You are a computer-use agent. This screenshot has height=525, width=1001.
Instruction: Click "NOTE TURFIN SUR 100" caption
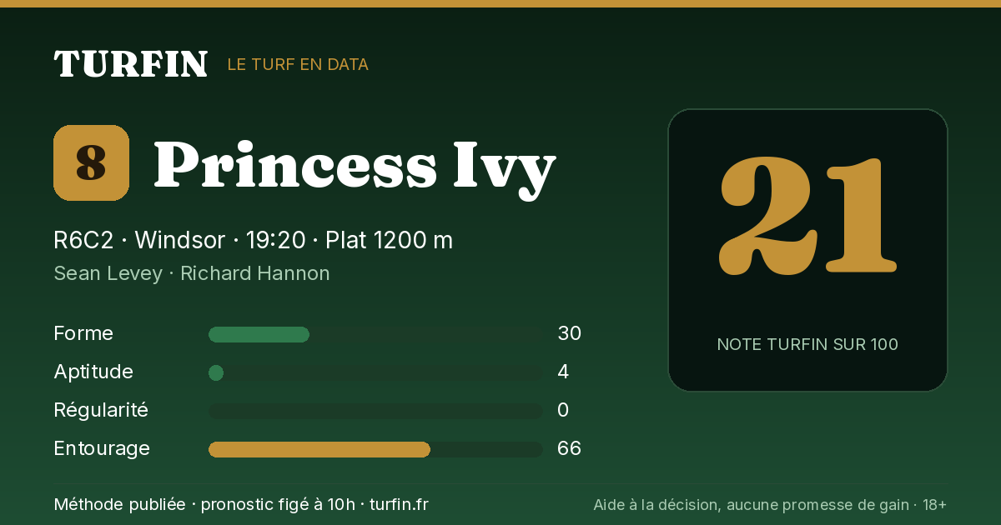(x=807, y=344)
